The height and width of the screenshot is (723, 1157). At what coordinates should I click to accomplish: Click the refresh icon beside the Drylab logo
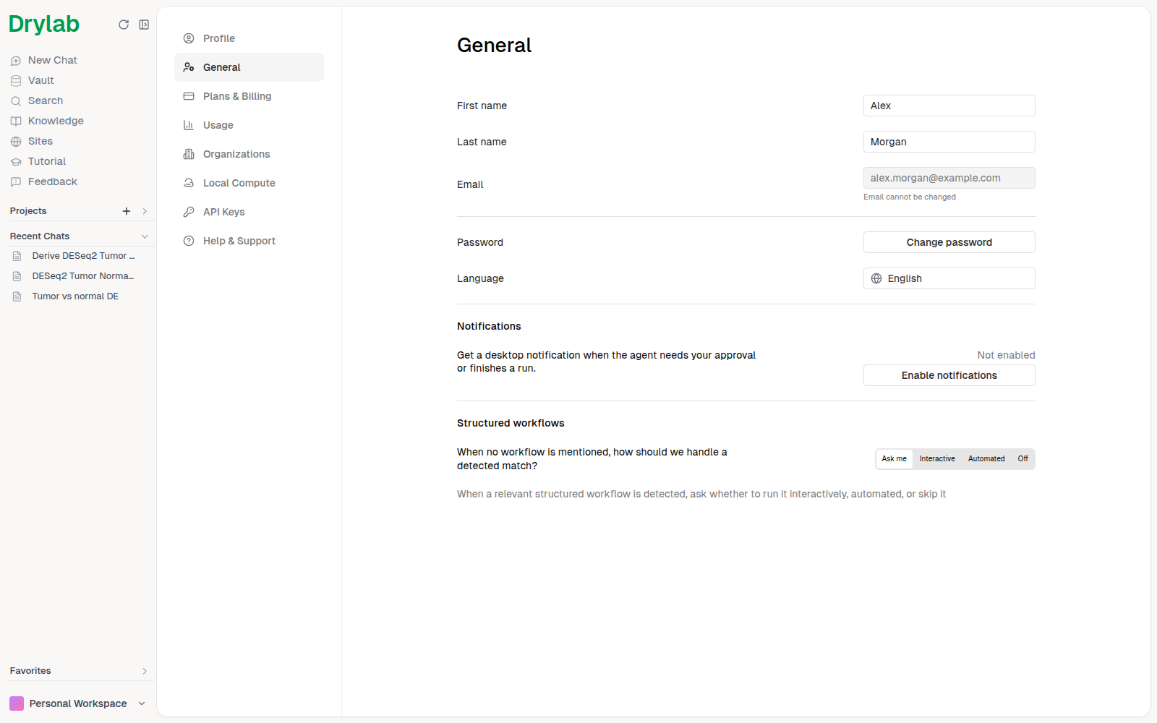coord(124,25)
